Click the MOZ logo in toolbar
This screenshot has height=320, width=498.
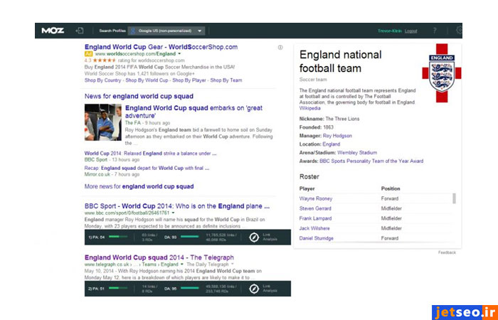53,31
